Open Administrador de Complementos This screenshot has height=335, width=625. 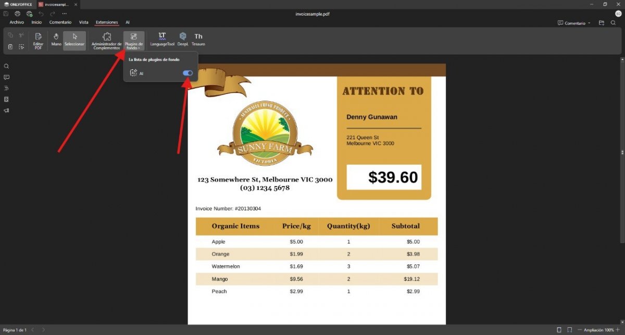point(106,41)
